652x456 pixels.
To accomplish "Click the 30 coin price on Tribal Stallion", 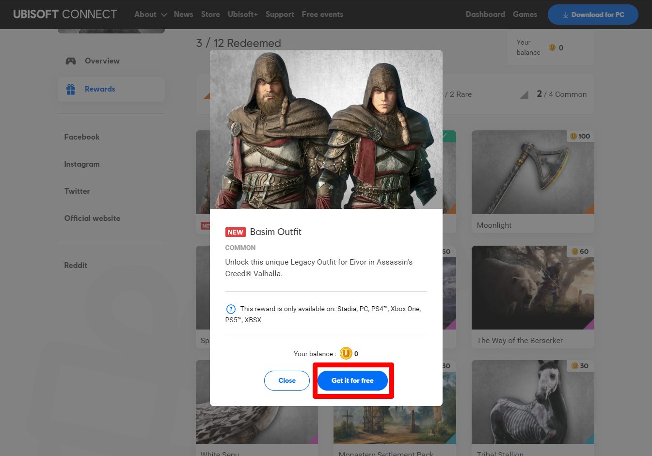I will pyautogui.click(x=580, y=366).
